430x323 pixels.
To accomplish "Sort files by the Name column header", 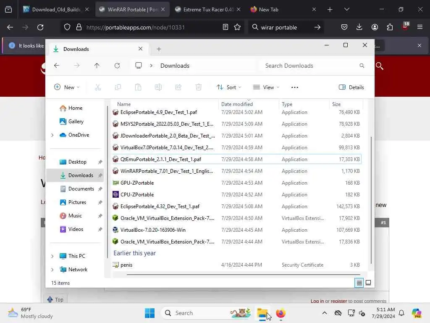I will click(124, 104).
